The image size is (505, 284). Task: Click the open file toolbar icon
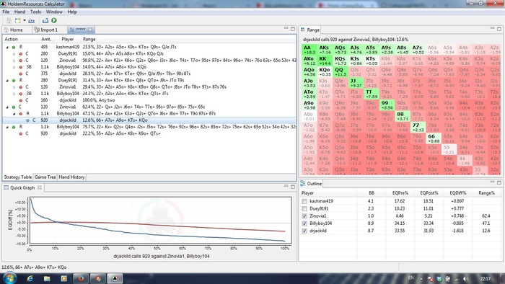pos(31,20)
